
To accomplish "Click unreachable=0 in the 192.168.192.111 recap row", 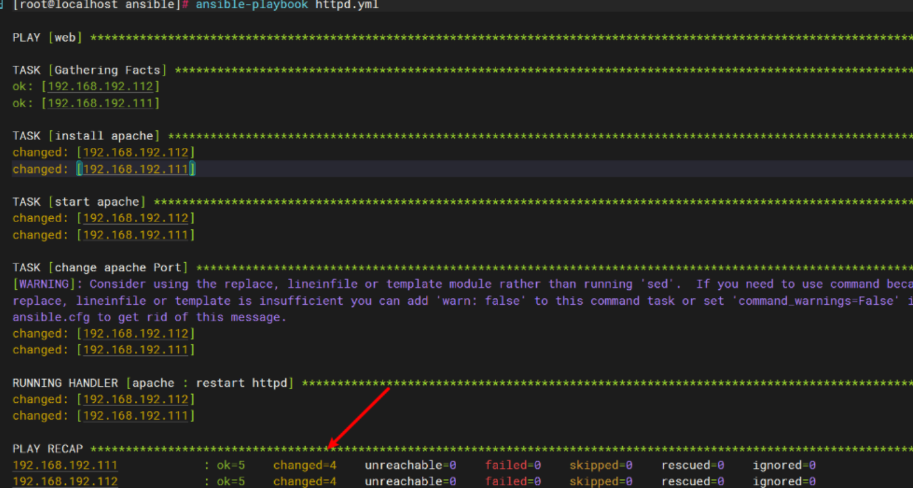I will [x=410, y=465].
